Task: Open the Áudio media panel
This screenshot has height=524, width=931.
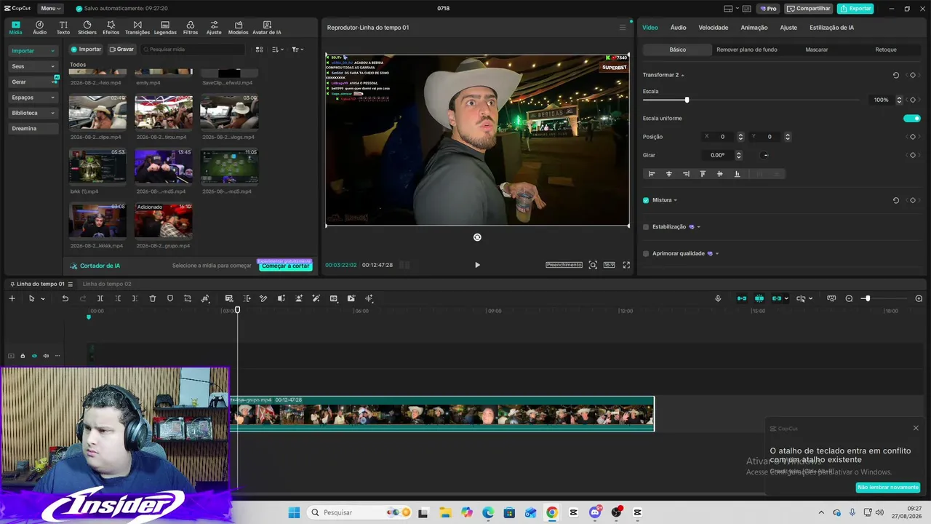Action: pyautogui.click(x=39, y=28)
